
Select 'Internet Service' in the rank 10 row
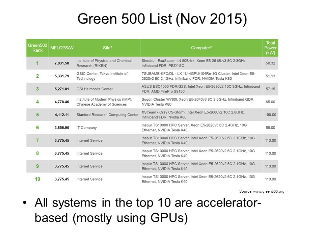(x=89, y=179)
